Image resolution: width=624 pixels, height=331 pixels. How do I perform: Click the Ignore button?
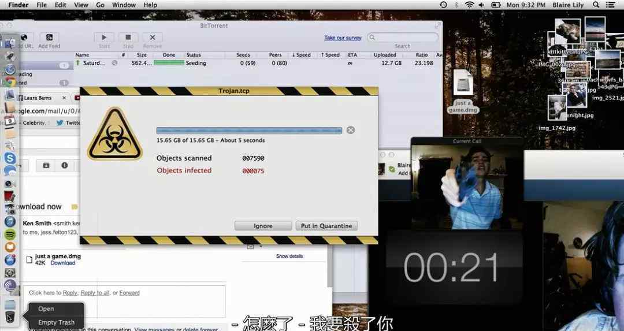(x=263, y=226)
